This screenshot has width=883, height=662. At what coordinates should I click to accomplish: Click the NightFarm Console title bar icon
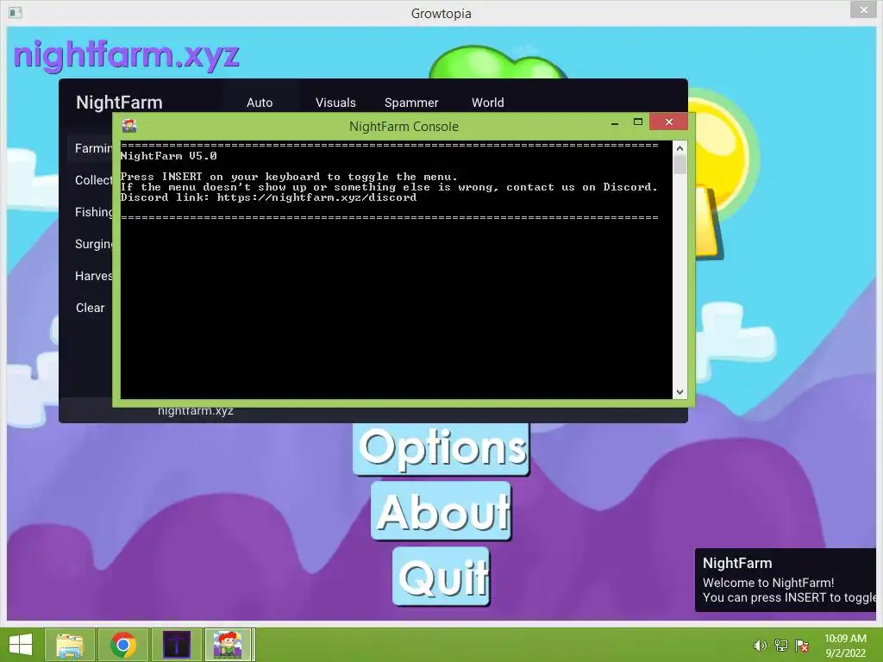[129, 126]
